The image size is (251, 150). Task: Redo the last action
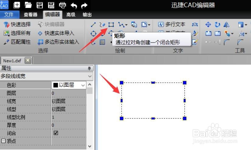click(84, 6)
